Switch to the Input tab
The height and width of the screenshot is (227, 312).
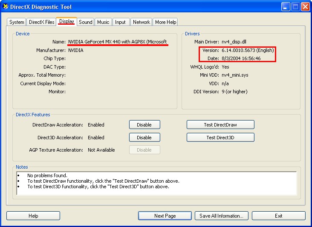120,22
